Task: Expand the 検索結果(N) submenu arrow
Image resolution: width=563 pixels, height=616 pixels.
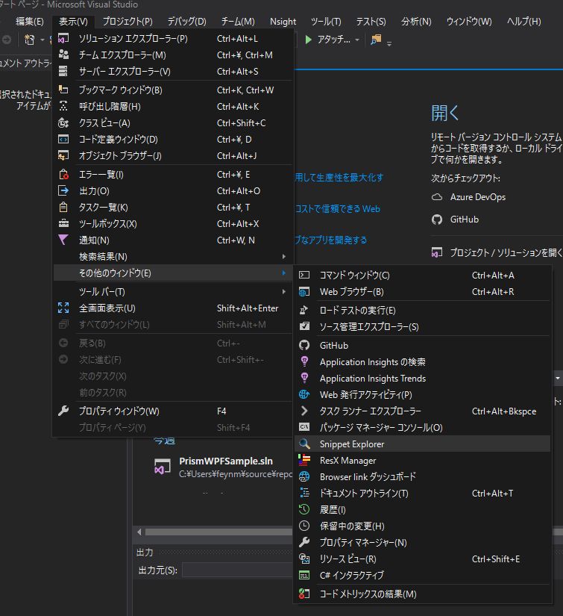Action: point(283,257)
